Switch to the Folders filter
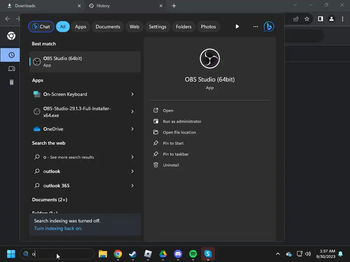 184,27
